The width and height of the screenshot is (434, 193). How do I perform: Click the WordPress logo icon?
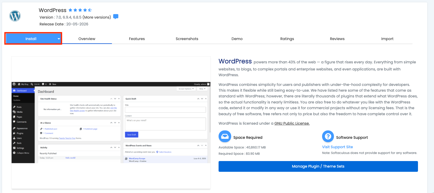[15, 16]
